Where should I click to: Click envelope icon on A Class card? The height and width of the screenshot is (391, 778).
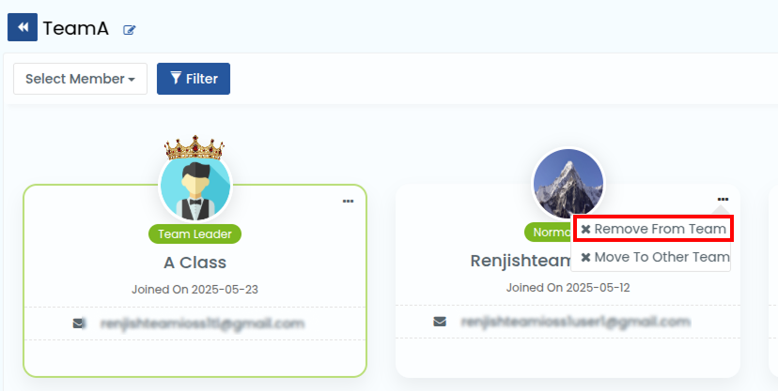[78, 323]
